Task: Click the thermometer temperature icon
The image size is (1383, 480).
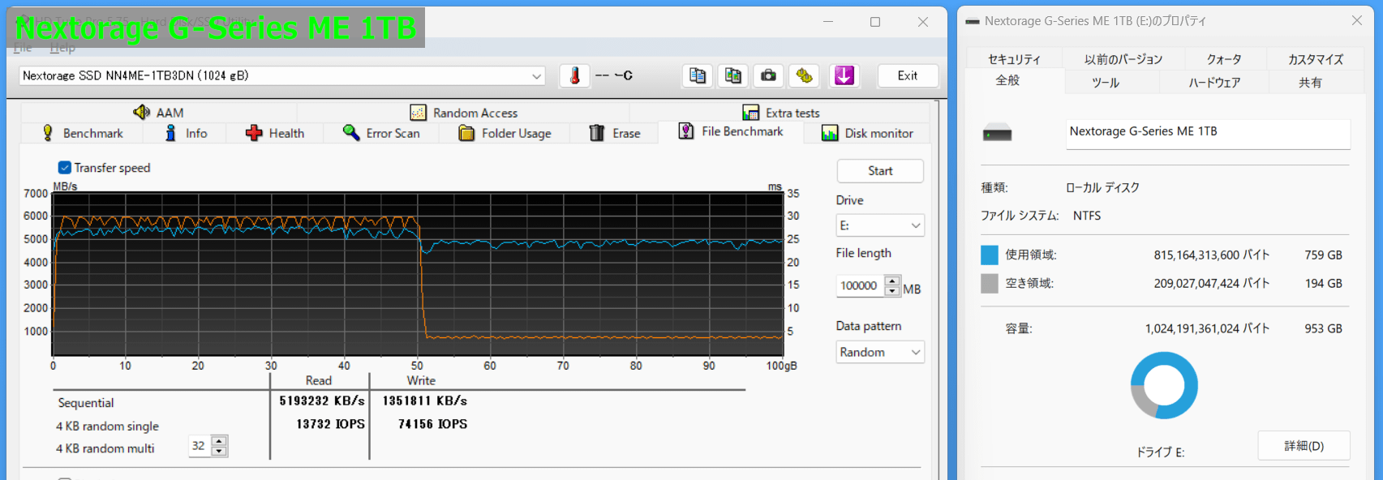Action: point(574,75)
